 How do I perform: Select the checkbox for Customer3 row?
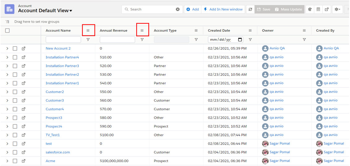tap(15, 100)
